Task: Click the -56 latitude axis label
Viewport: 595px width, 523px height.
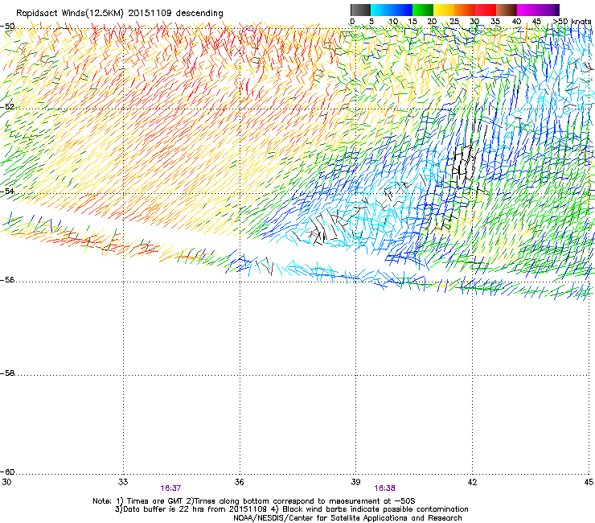Action: [7, 279]
